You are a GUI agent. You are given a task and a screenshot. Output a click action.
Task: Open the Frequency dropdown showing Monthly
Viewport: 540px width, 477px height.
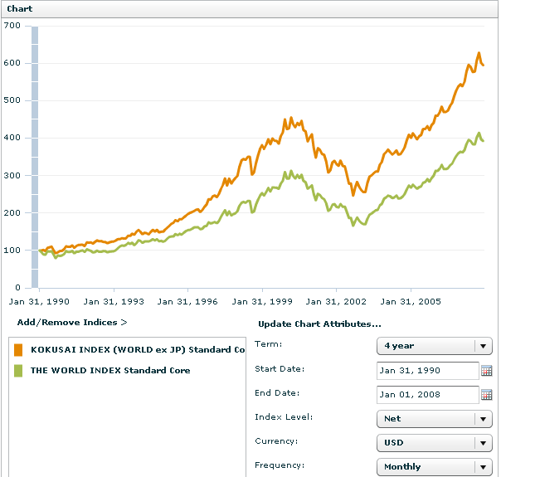click(435, 467)
